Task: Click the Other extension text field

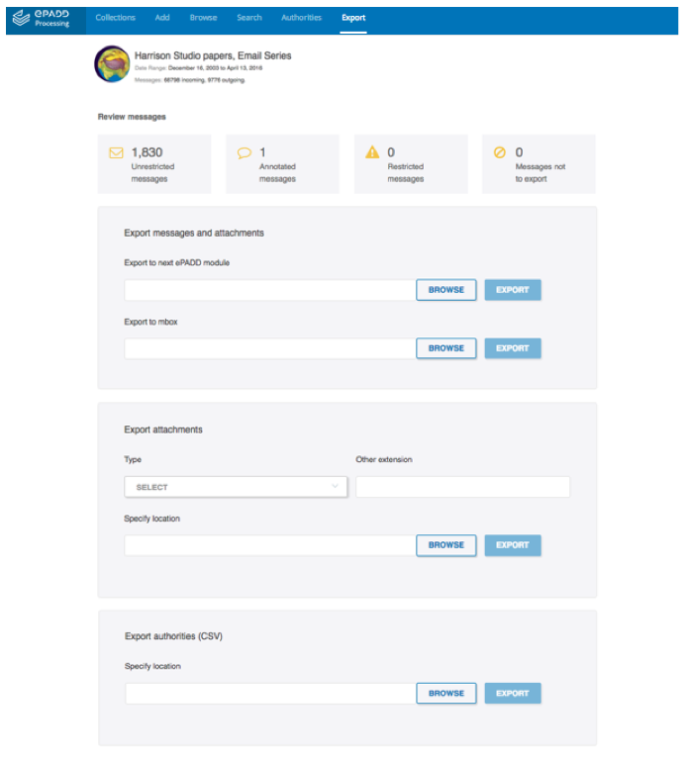Action: click(462, 487)
